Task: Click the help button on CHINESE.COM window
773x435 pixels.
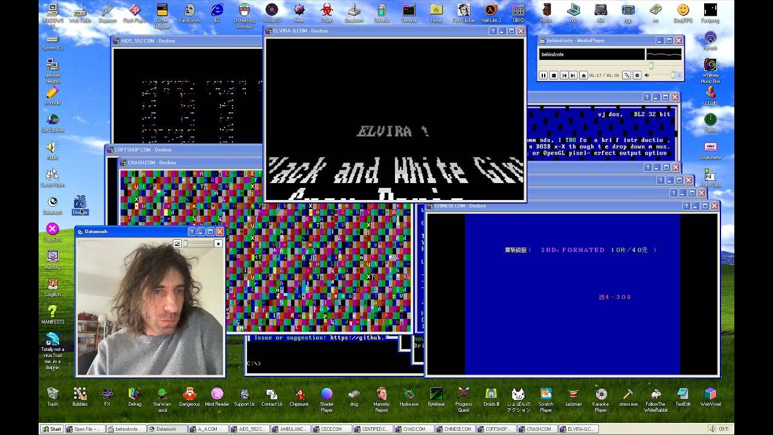Action: (686, 206)
